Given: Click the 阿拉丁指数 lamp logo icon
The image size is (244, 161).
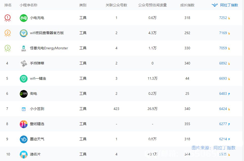Looking at the screenshot, I should pyautogui.click(x=215, y=5).
